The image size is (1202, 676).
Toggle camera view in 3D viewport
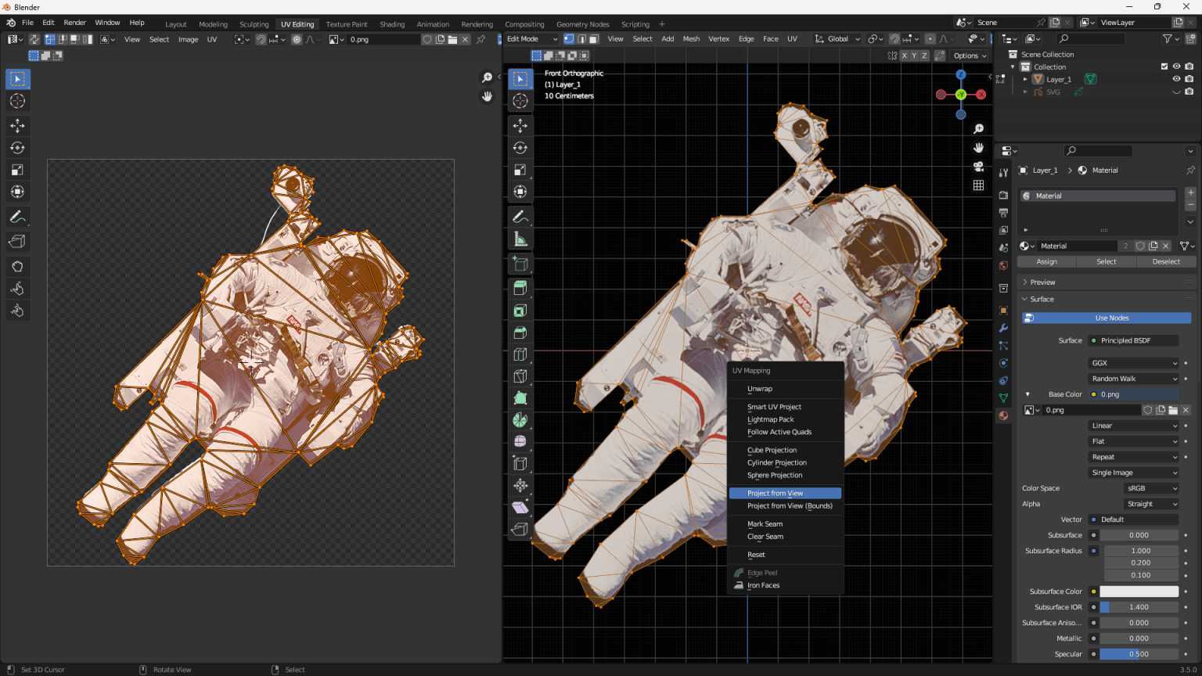[x=978, y=166]
